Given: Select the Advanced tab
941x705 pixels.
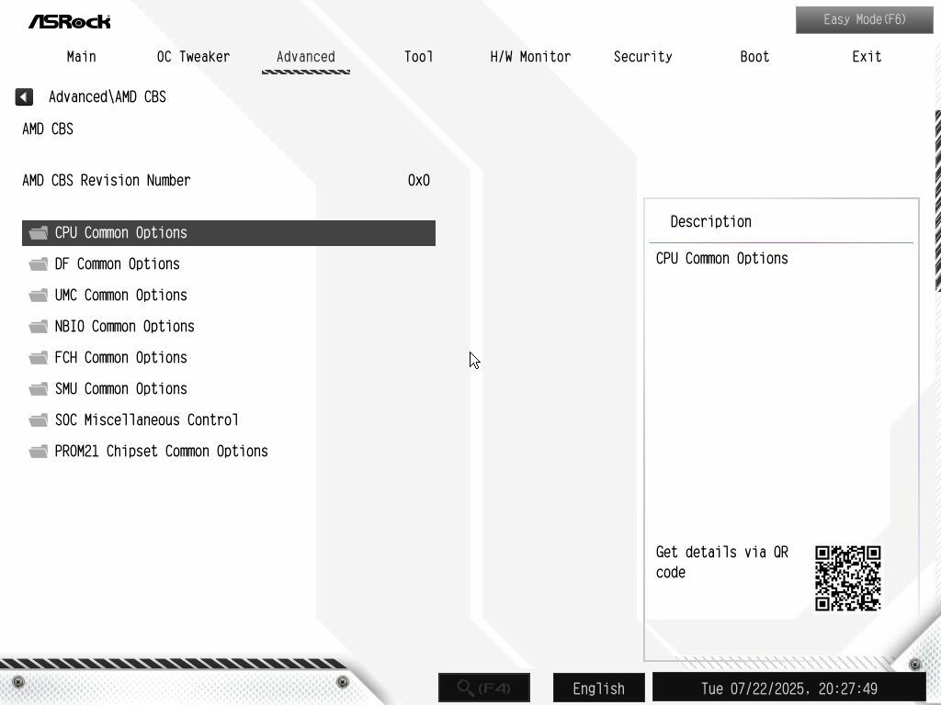Looking at the screenshot, I should click(x=305, y=57).
